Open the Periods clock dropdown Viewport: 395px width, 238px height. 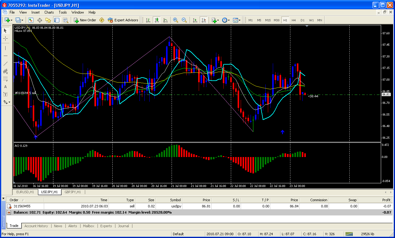click(226, 20)
